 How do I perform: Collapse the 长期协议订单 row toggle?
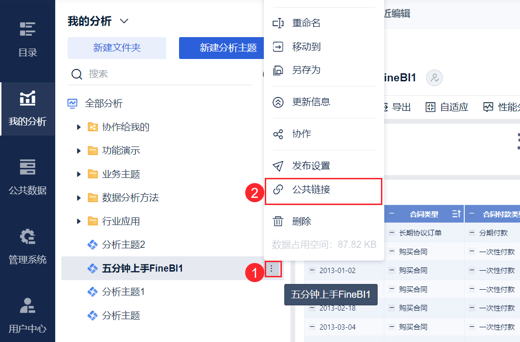391,233
